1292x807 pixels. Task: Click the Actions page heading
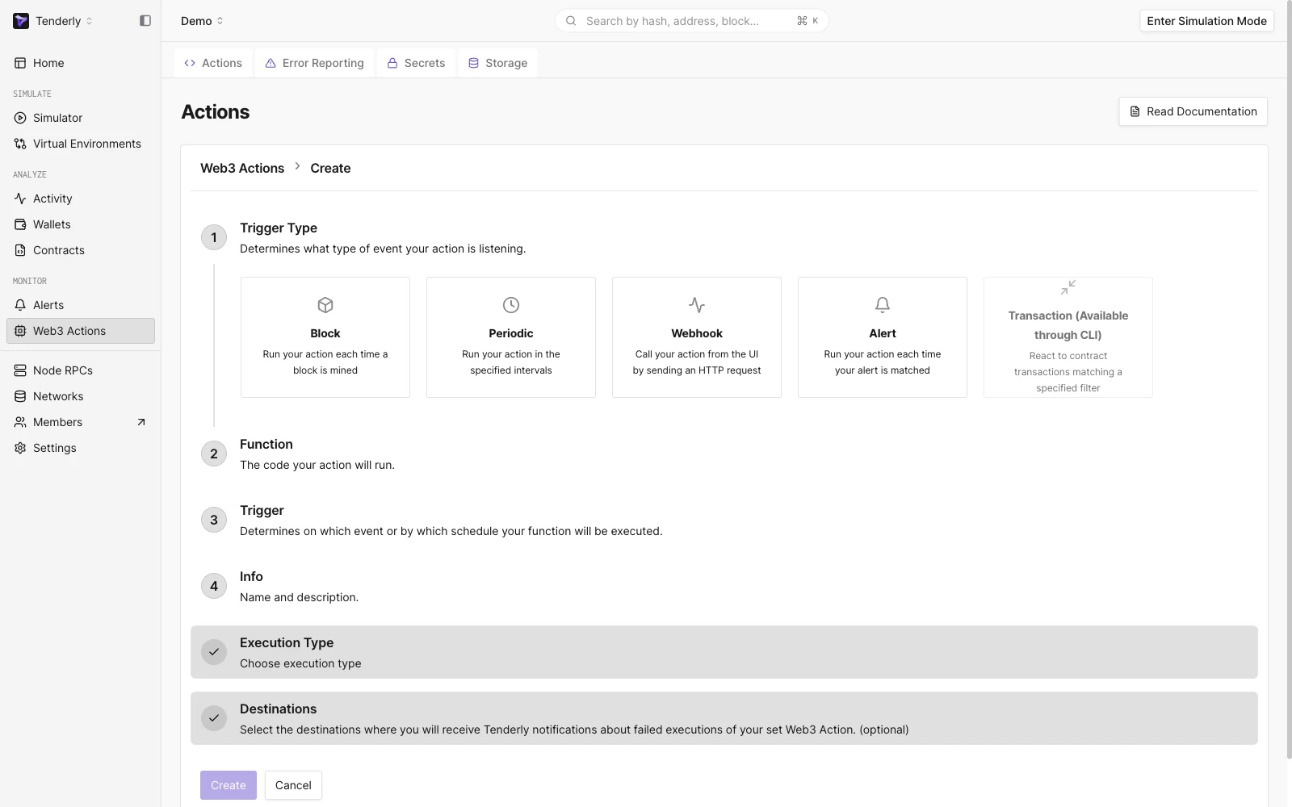tap(216, 111)
